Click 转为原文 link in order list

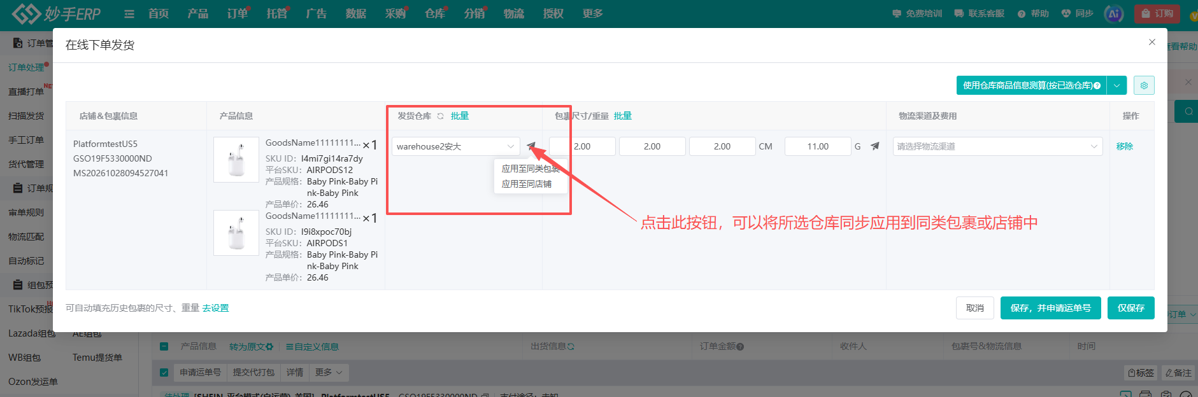point(247,347)
